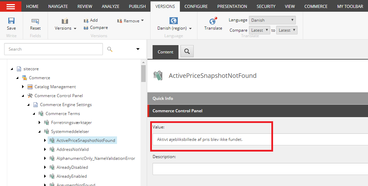Switch to the PUBLISH ribbon tab
Screen dimensions: 368x186
point(137,6)
